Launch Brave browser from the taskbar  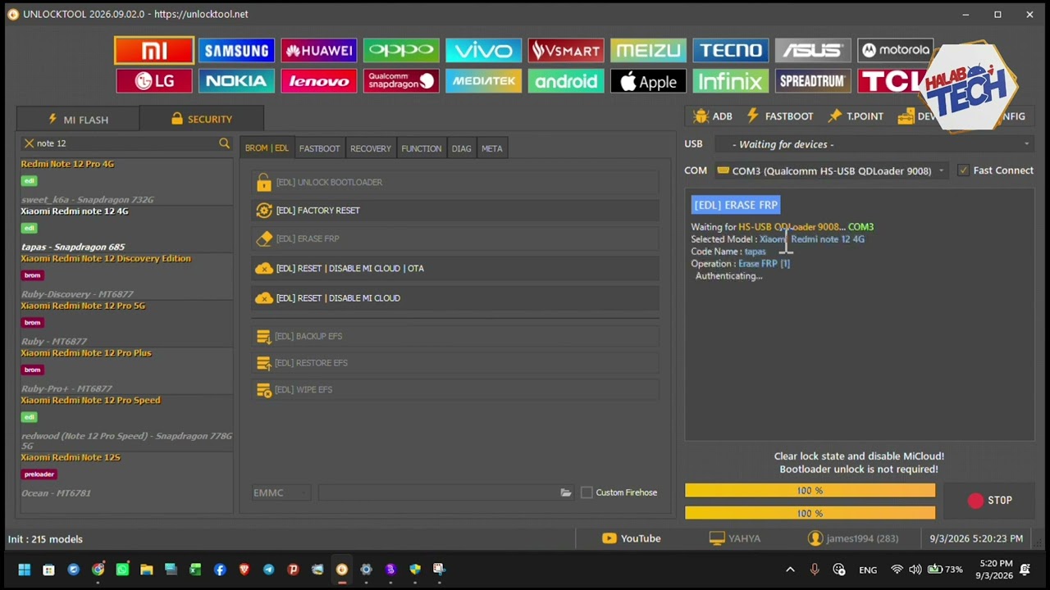click(244, 570)
